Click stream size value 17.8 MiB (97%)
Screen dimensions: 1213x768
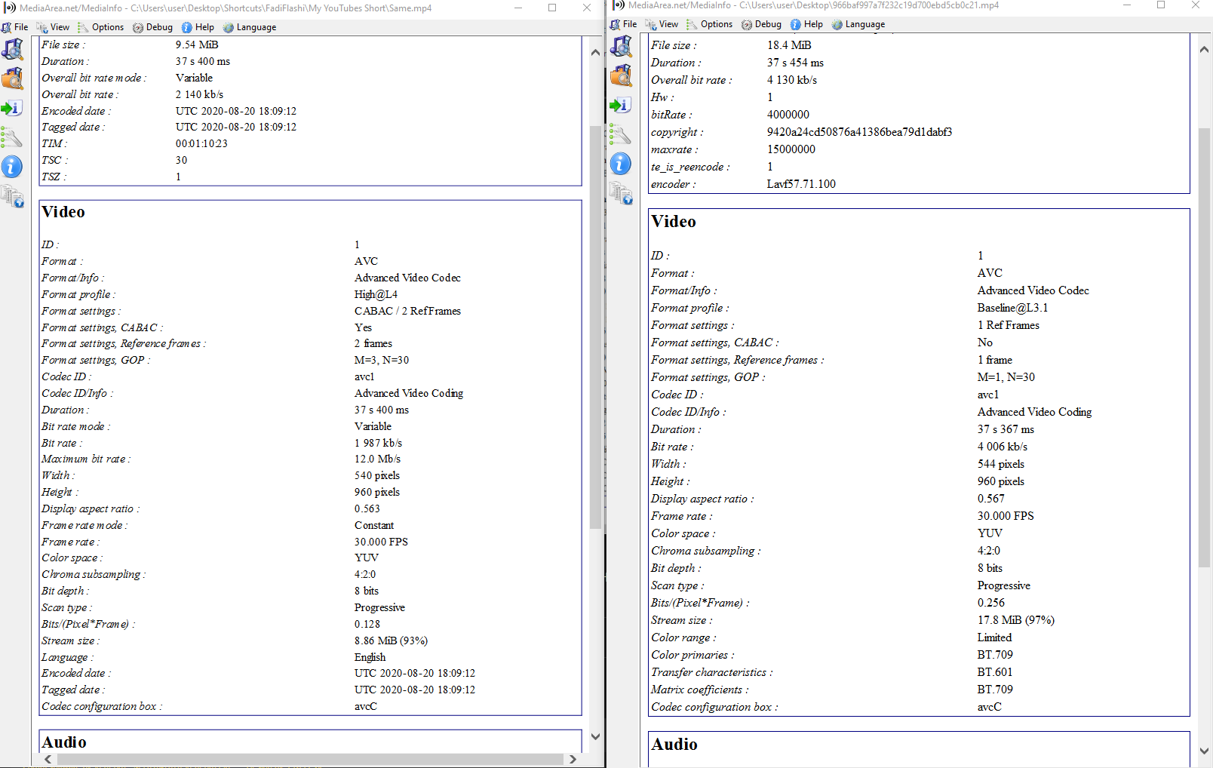tap(1016, 620)
